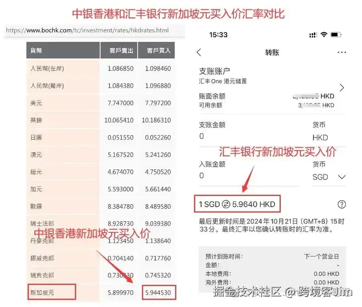Viewport: 362px width, 307px height.
Task: Tap the 15:33 status bar clock
Action: 218,35
